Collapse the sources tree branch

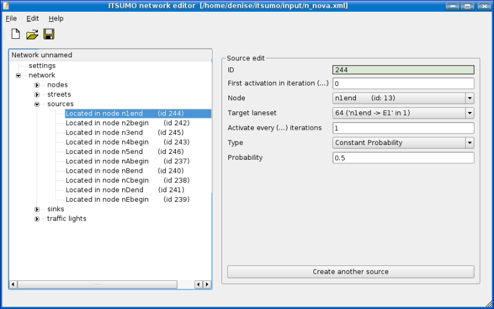pyautogui.click(x=37, y=104)
